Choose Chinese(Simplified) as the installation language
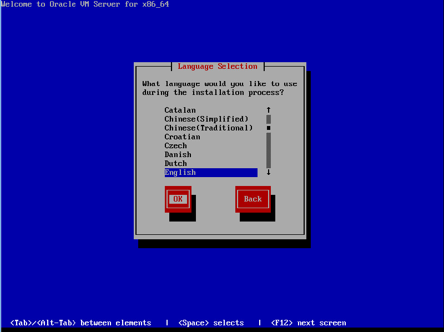This screenshot has height=332, width=444. (x=206, y=119)
